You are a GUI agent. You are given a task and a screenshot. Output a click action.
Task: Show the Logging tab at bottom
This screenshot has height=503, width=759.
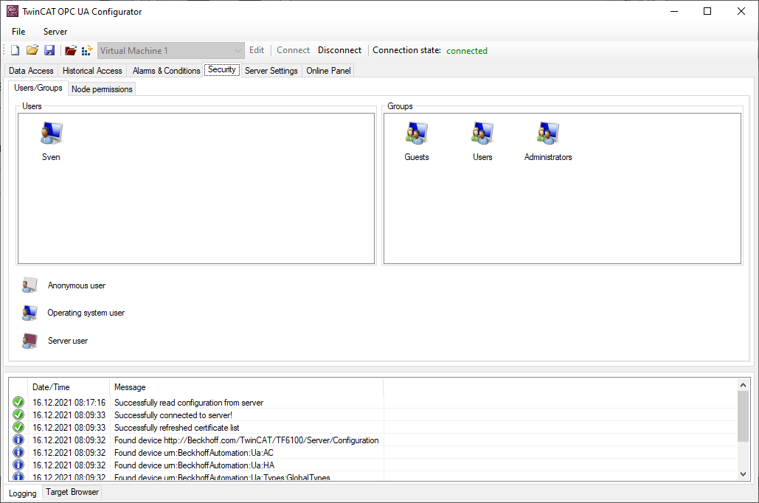point(23,493)
